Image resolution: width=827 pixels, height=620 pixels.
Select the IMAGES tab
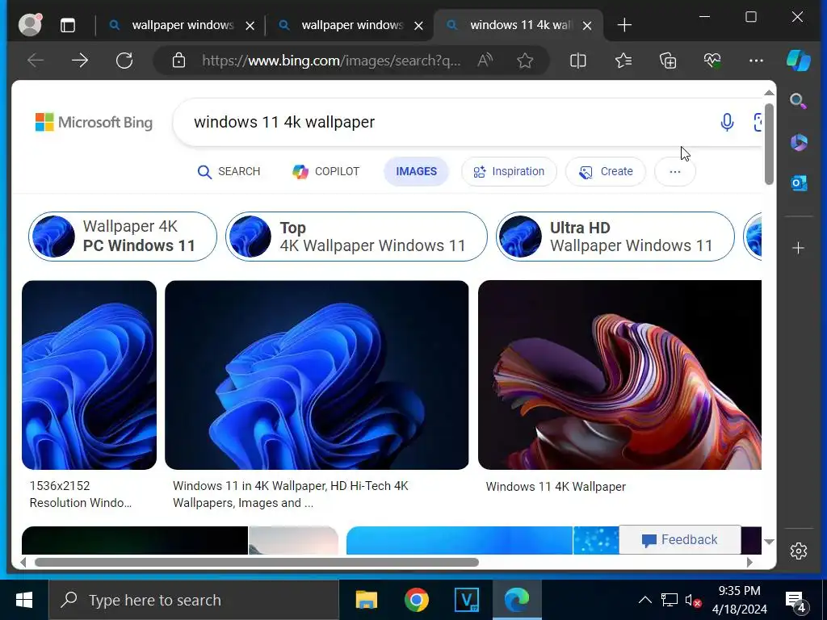click(x=416, y=171)
